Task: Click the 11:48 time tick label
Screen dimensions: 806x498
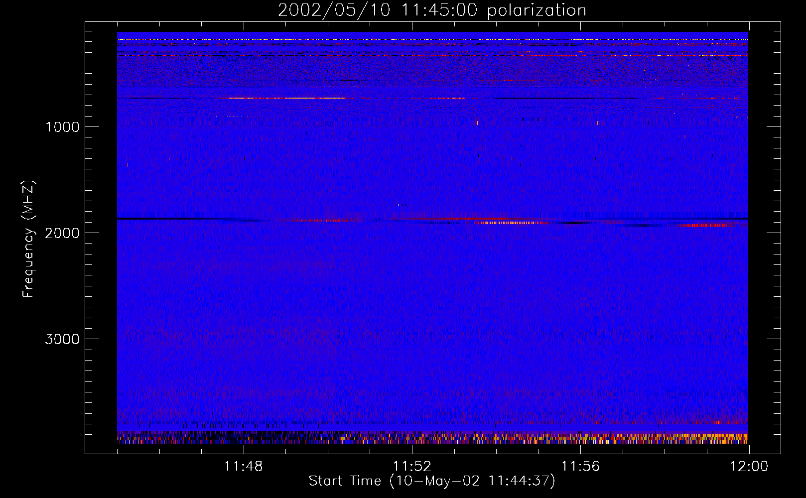Action: [243, 467]
